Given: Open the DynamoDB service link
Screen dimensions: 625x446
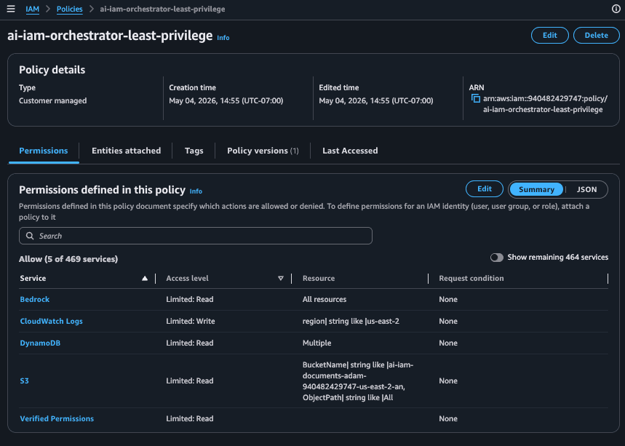Looking at the screenshot, I should 40,343.
